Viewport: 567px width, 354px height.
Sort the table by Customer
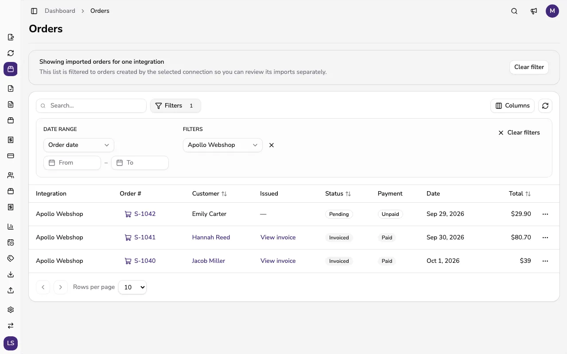pyautogui.click(x=210, y=194)
